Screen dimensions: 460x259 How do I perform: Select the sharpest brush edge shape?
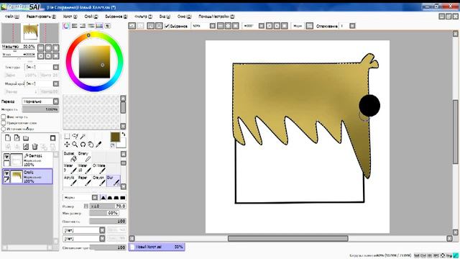[103, 198]
